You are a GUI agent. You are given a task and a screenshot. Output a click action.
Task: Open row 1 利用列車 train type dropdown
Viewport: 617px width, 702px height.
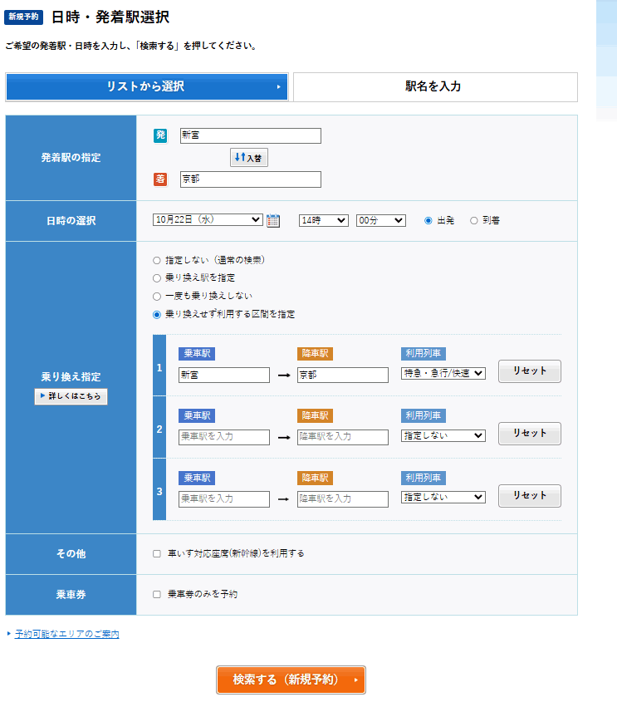[x=443, y=374]
